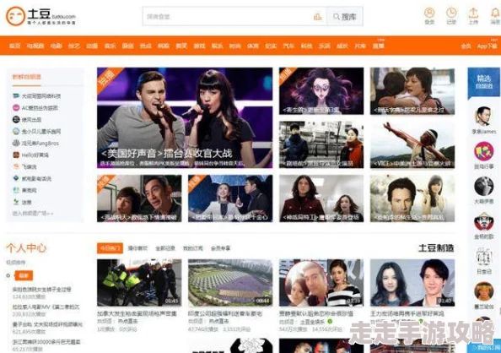Click the Tudou potato face logo

pos(15,16)
